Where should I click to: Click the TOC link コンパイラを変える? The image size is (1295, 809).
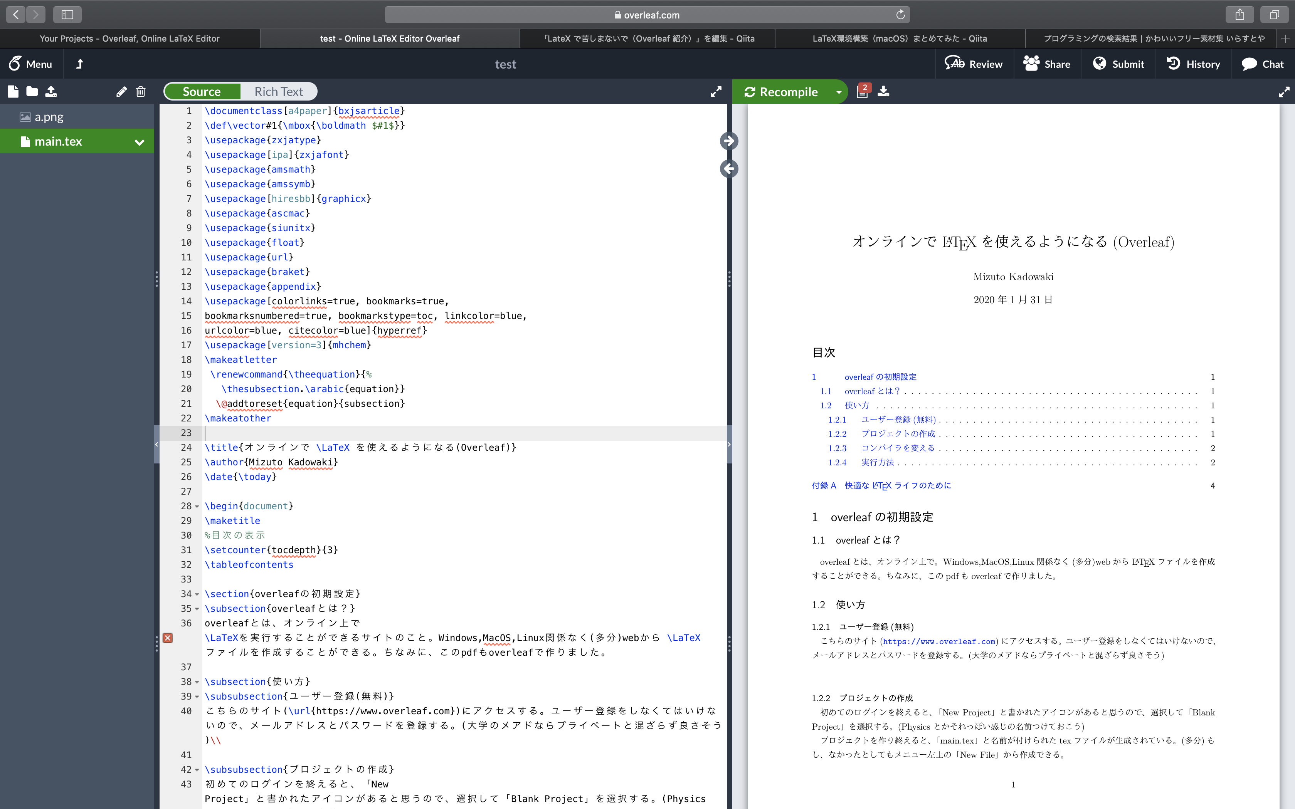[898, 448]
